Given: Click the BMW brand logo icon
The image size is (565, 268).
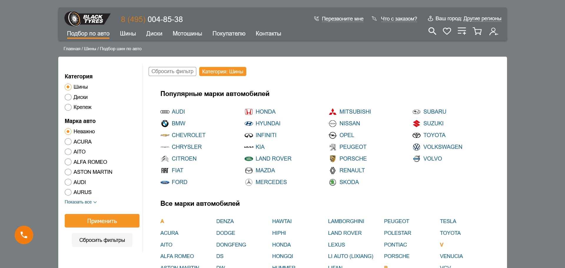Looking at the screenshot, I should [x=165, y=124].
